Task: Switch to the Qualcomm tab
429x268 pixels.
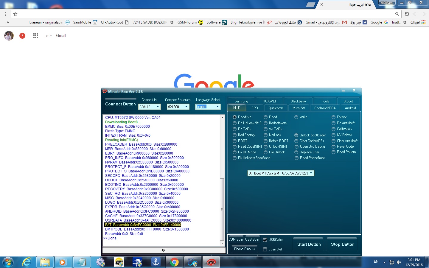Action: (276, 108)
